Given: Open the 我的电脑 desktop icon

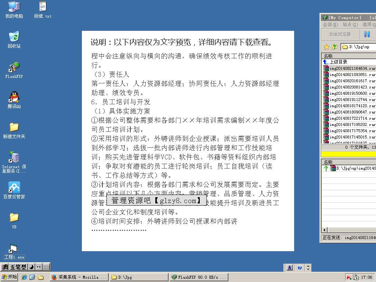Looking at the screenshot, I should [14, 10].
